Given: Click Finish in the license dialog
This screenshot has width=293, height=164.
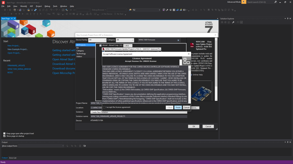Looking at the screenshot, I should (x=178, y=107).
